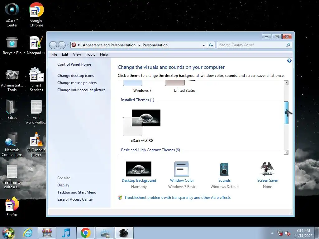Click the refresh button beside address bar
Viewport: 319px width, 239px height.
211,45
